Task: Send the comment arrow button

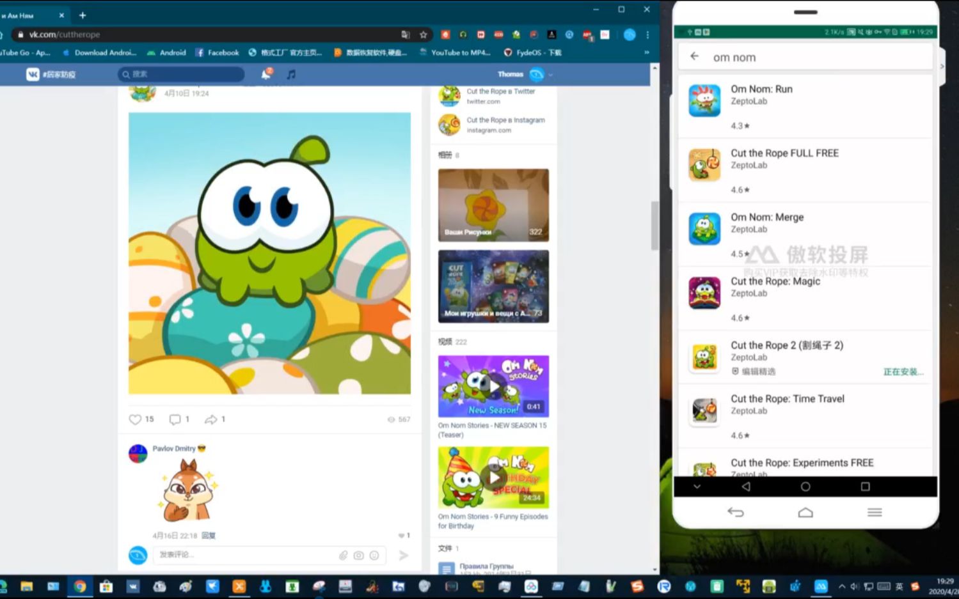Action: [404, 556]
